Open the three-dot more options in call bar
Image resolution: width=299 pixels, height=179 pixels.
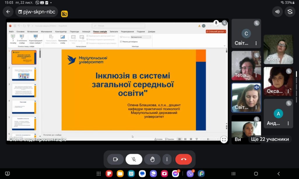(167, 159)
